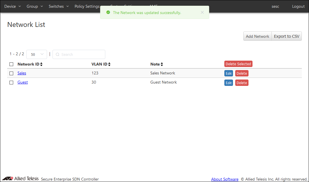The height and width of the screenshot is (182, 309).
Task: Toggle the select-all networks checkbox
Action: click(x=11, y=64)
